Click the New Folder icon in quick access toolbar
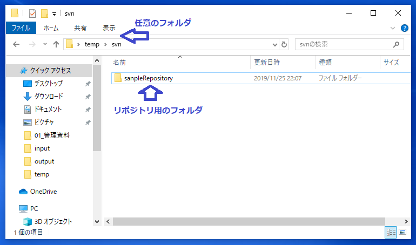This screenshot has width=416, height=245. pyautogui.click(x=44, y=13)
